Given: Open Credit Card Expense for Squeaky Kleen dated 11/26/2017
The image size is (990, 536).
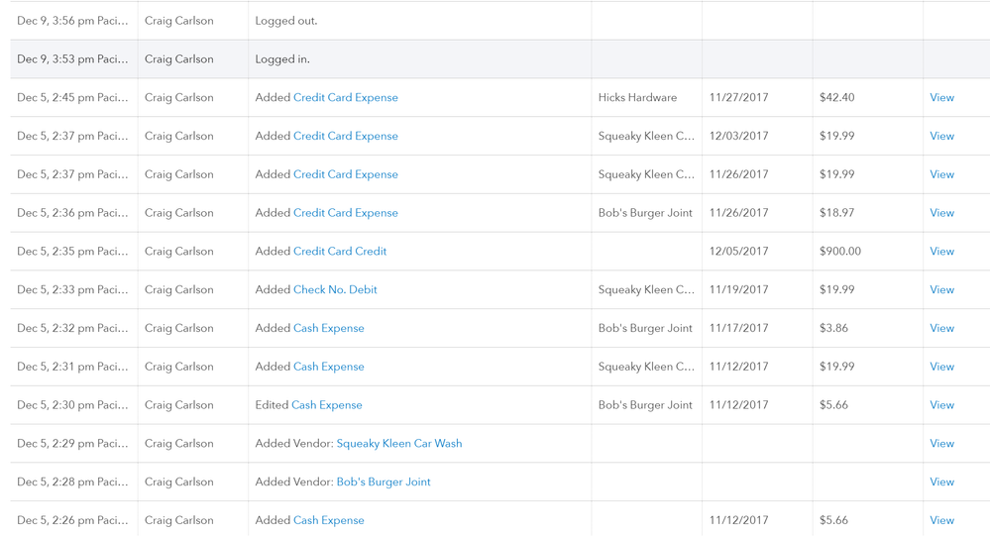Looking at the screenshot, I should click(345, 175).
